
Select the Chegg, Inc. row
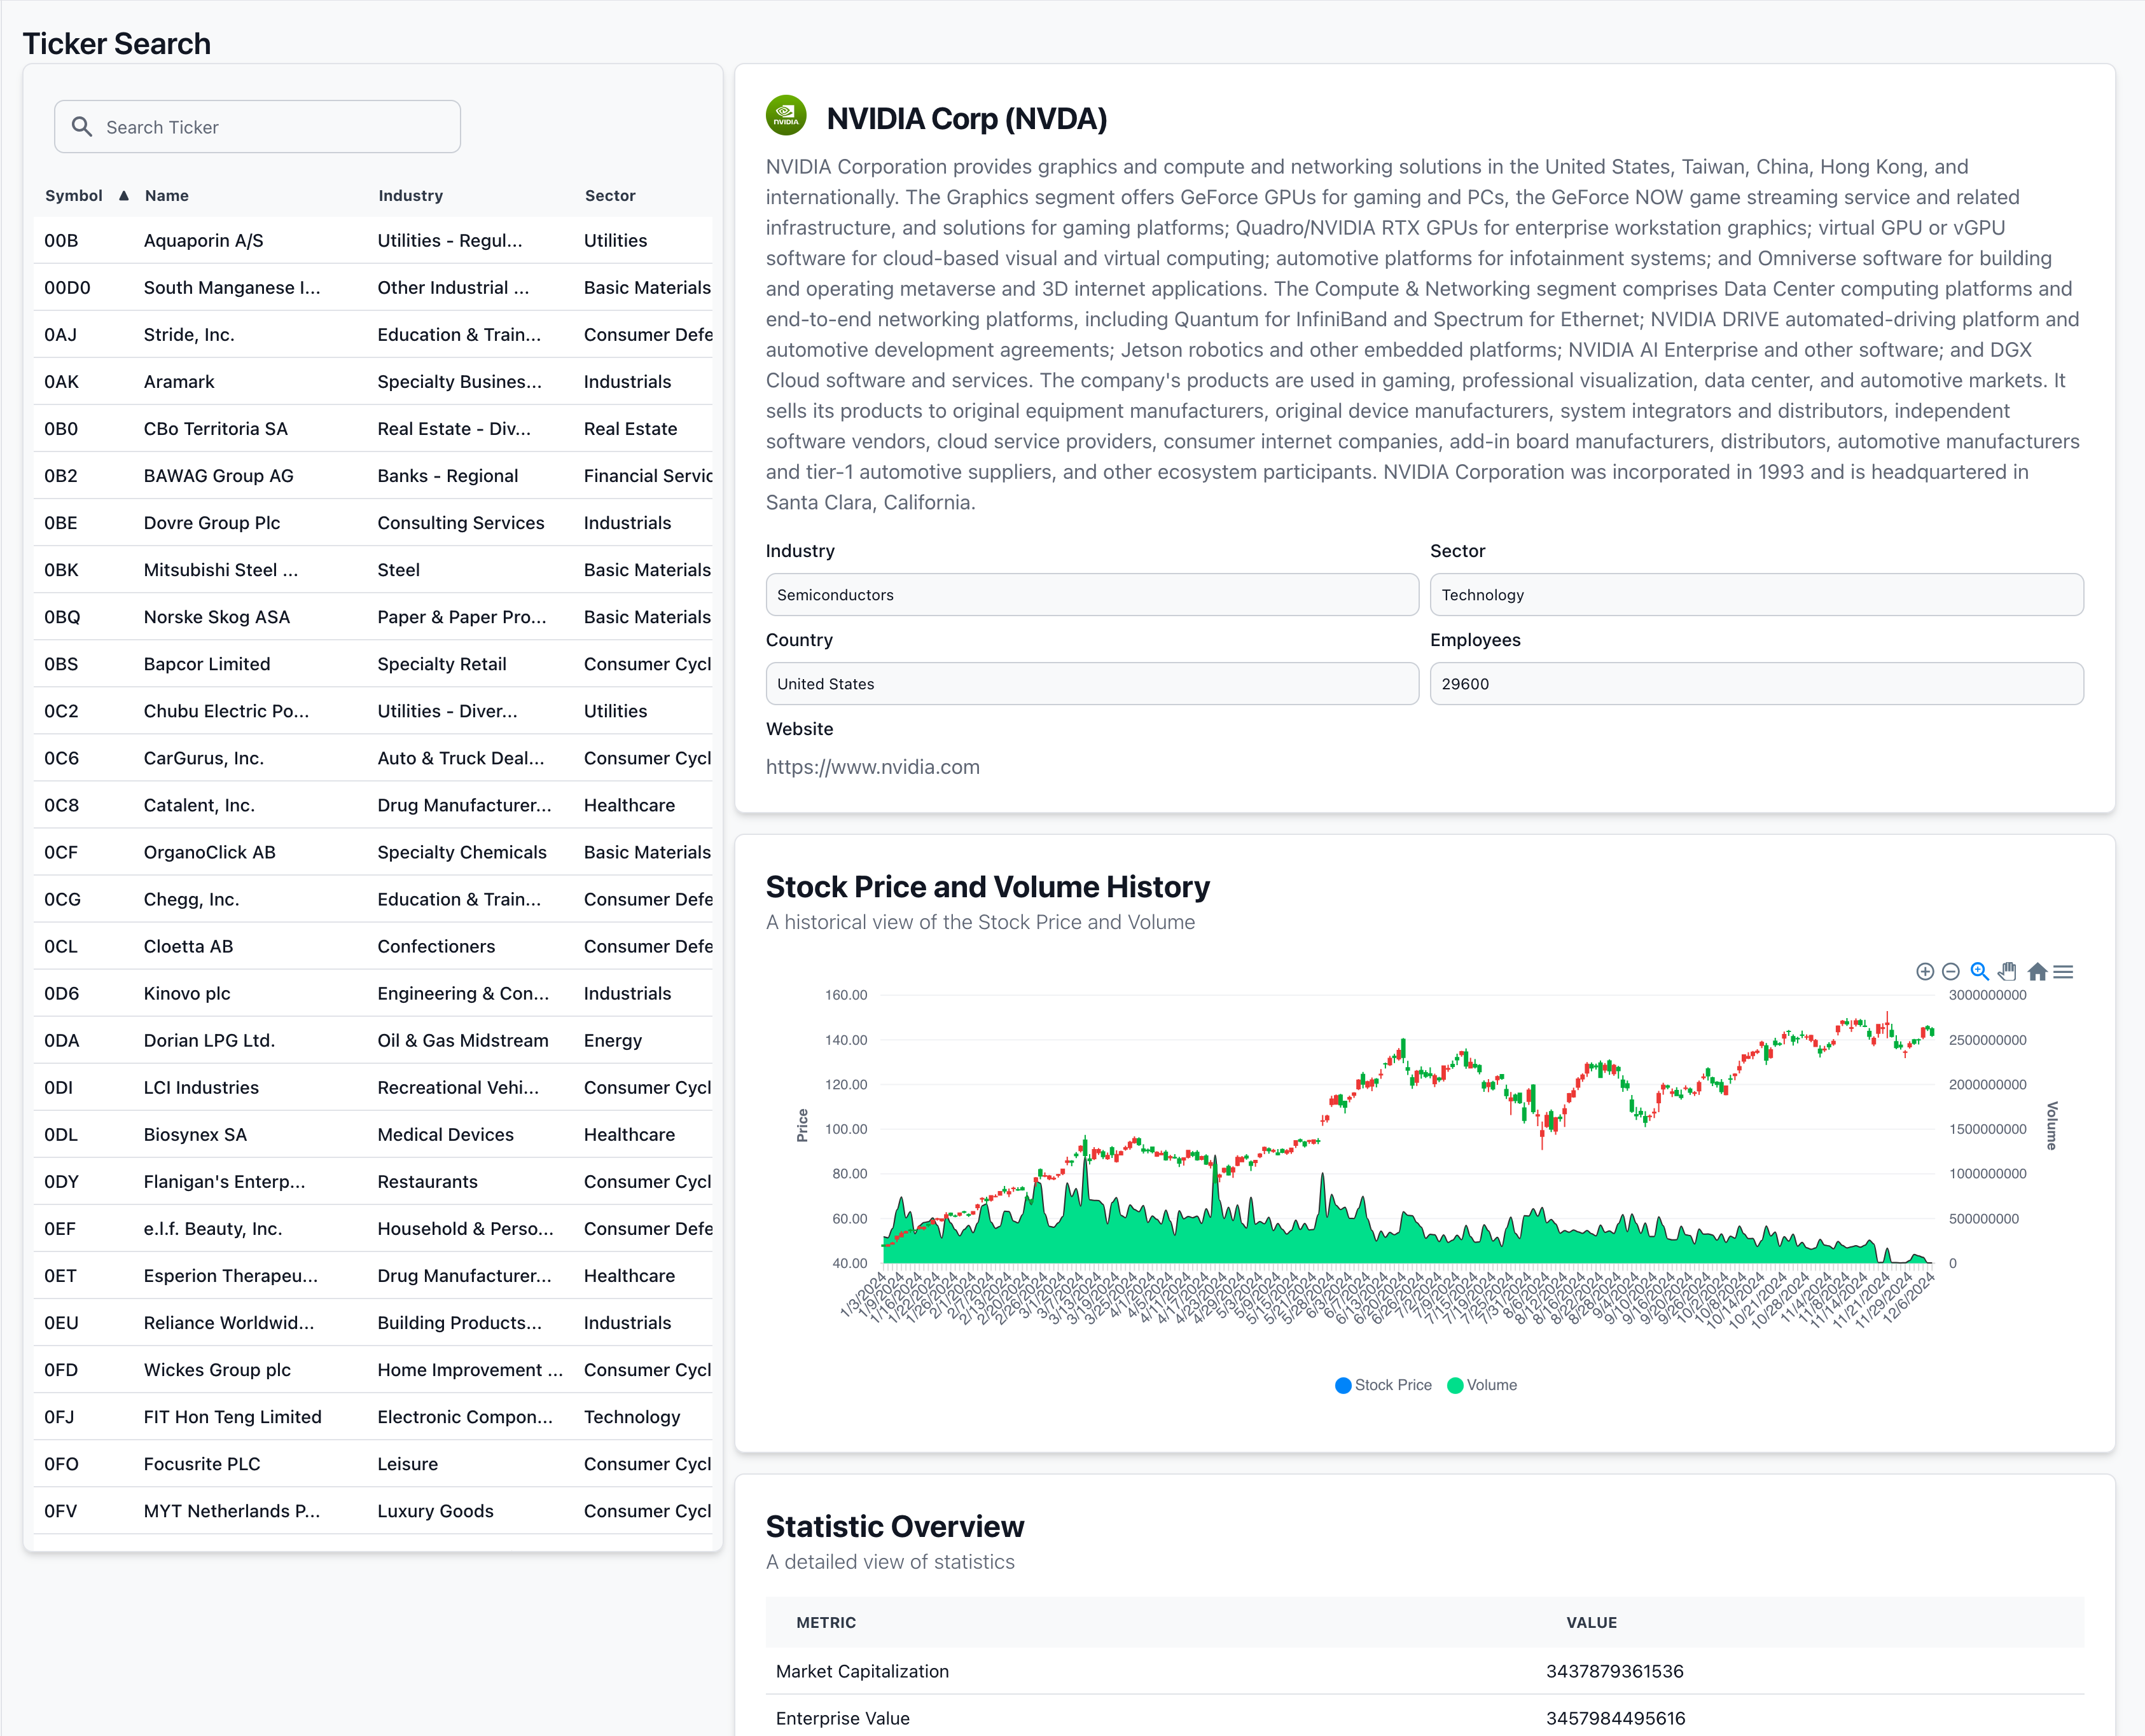click(x=373, y=898)
